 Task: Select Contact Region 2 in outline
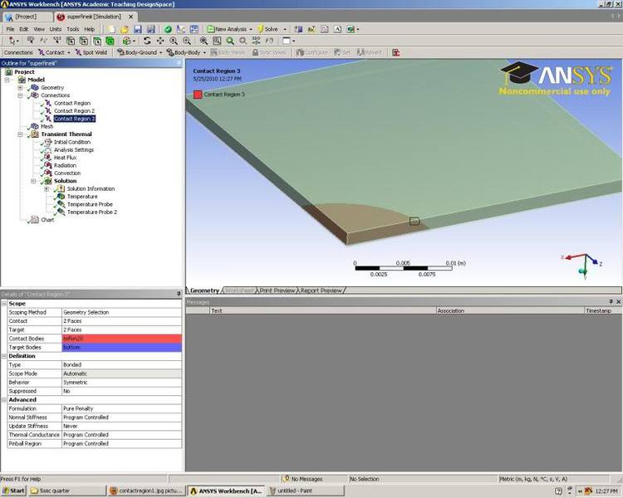[x=74, y=110]
